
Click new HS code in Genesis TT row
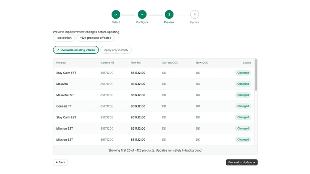point(138,106)
